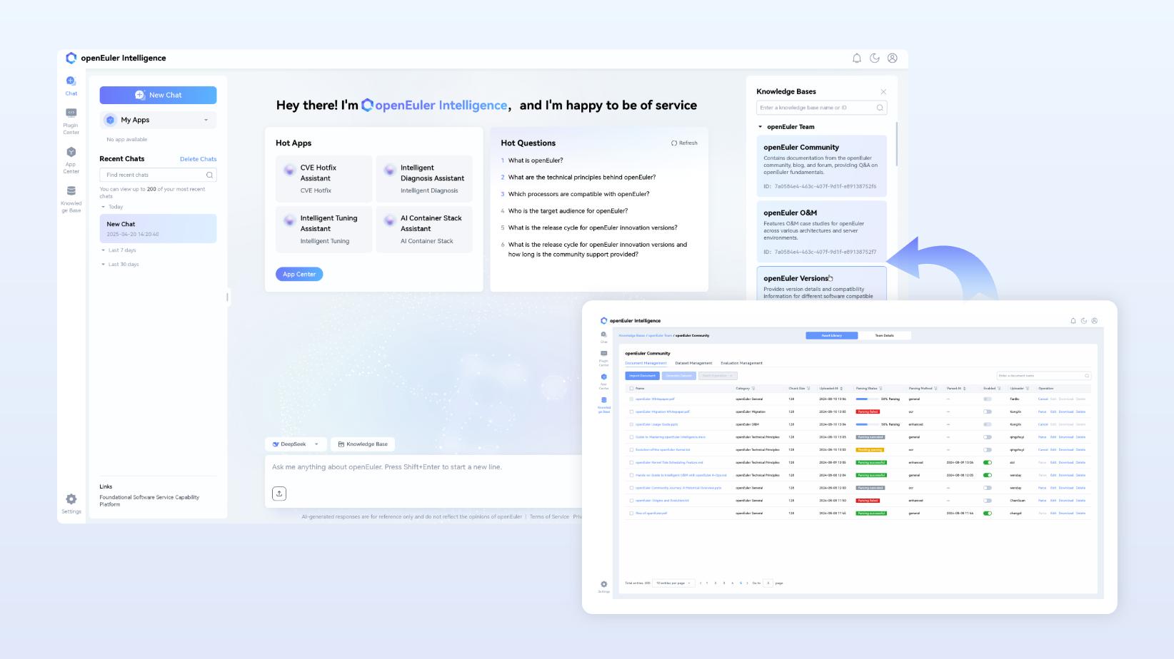Close the Knowledge Bases panel
Image resolution: width=1174 pixels, height=659 pixels.
coord(883,91)
